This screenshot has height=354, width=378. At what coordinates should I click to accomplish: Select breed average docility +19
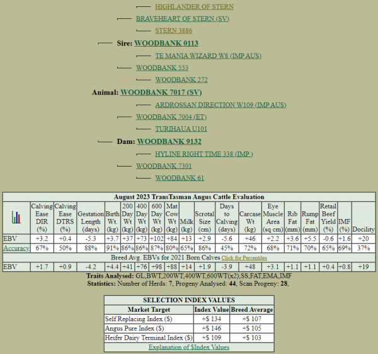pyautogui.click(x=364, y=267)
